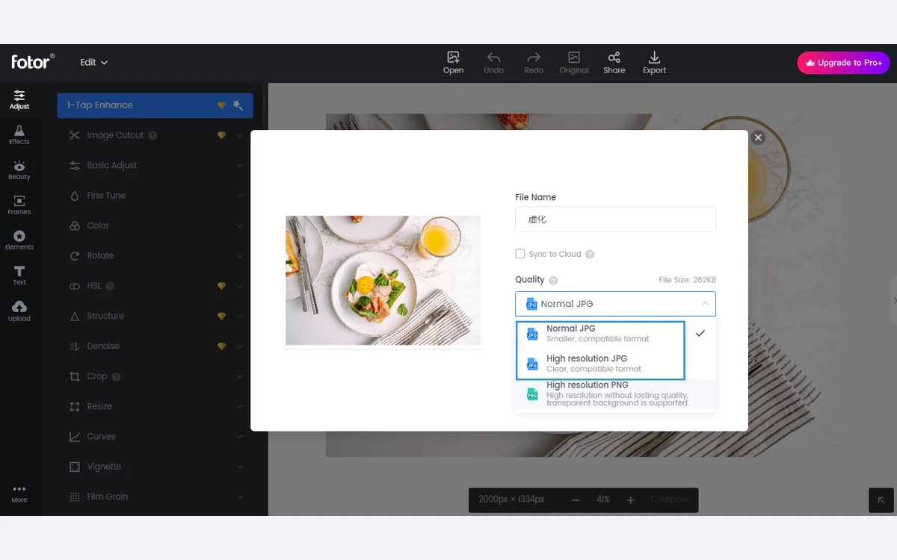This screenshot has height=560, width=897.
Task: Expand the Basic Adjust chevron
Action: click(x=240, y=166)
